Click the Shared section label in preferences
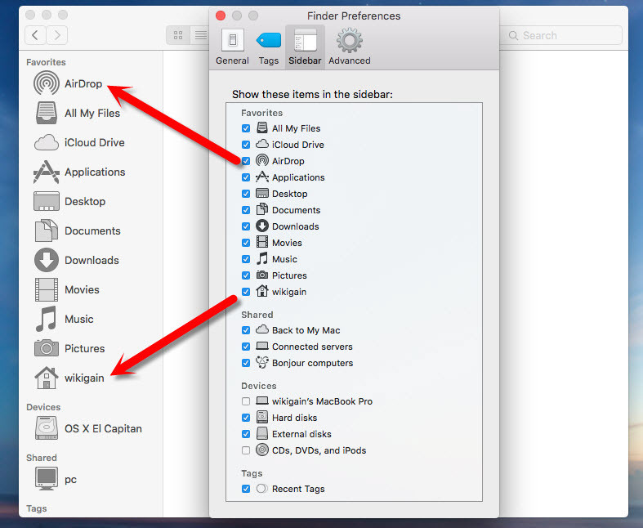 tap(257, 315)
